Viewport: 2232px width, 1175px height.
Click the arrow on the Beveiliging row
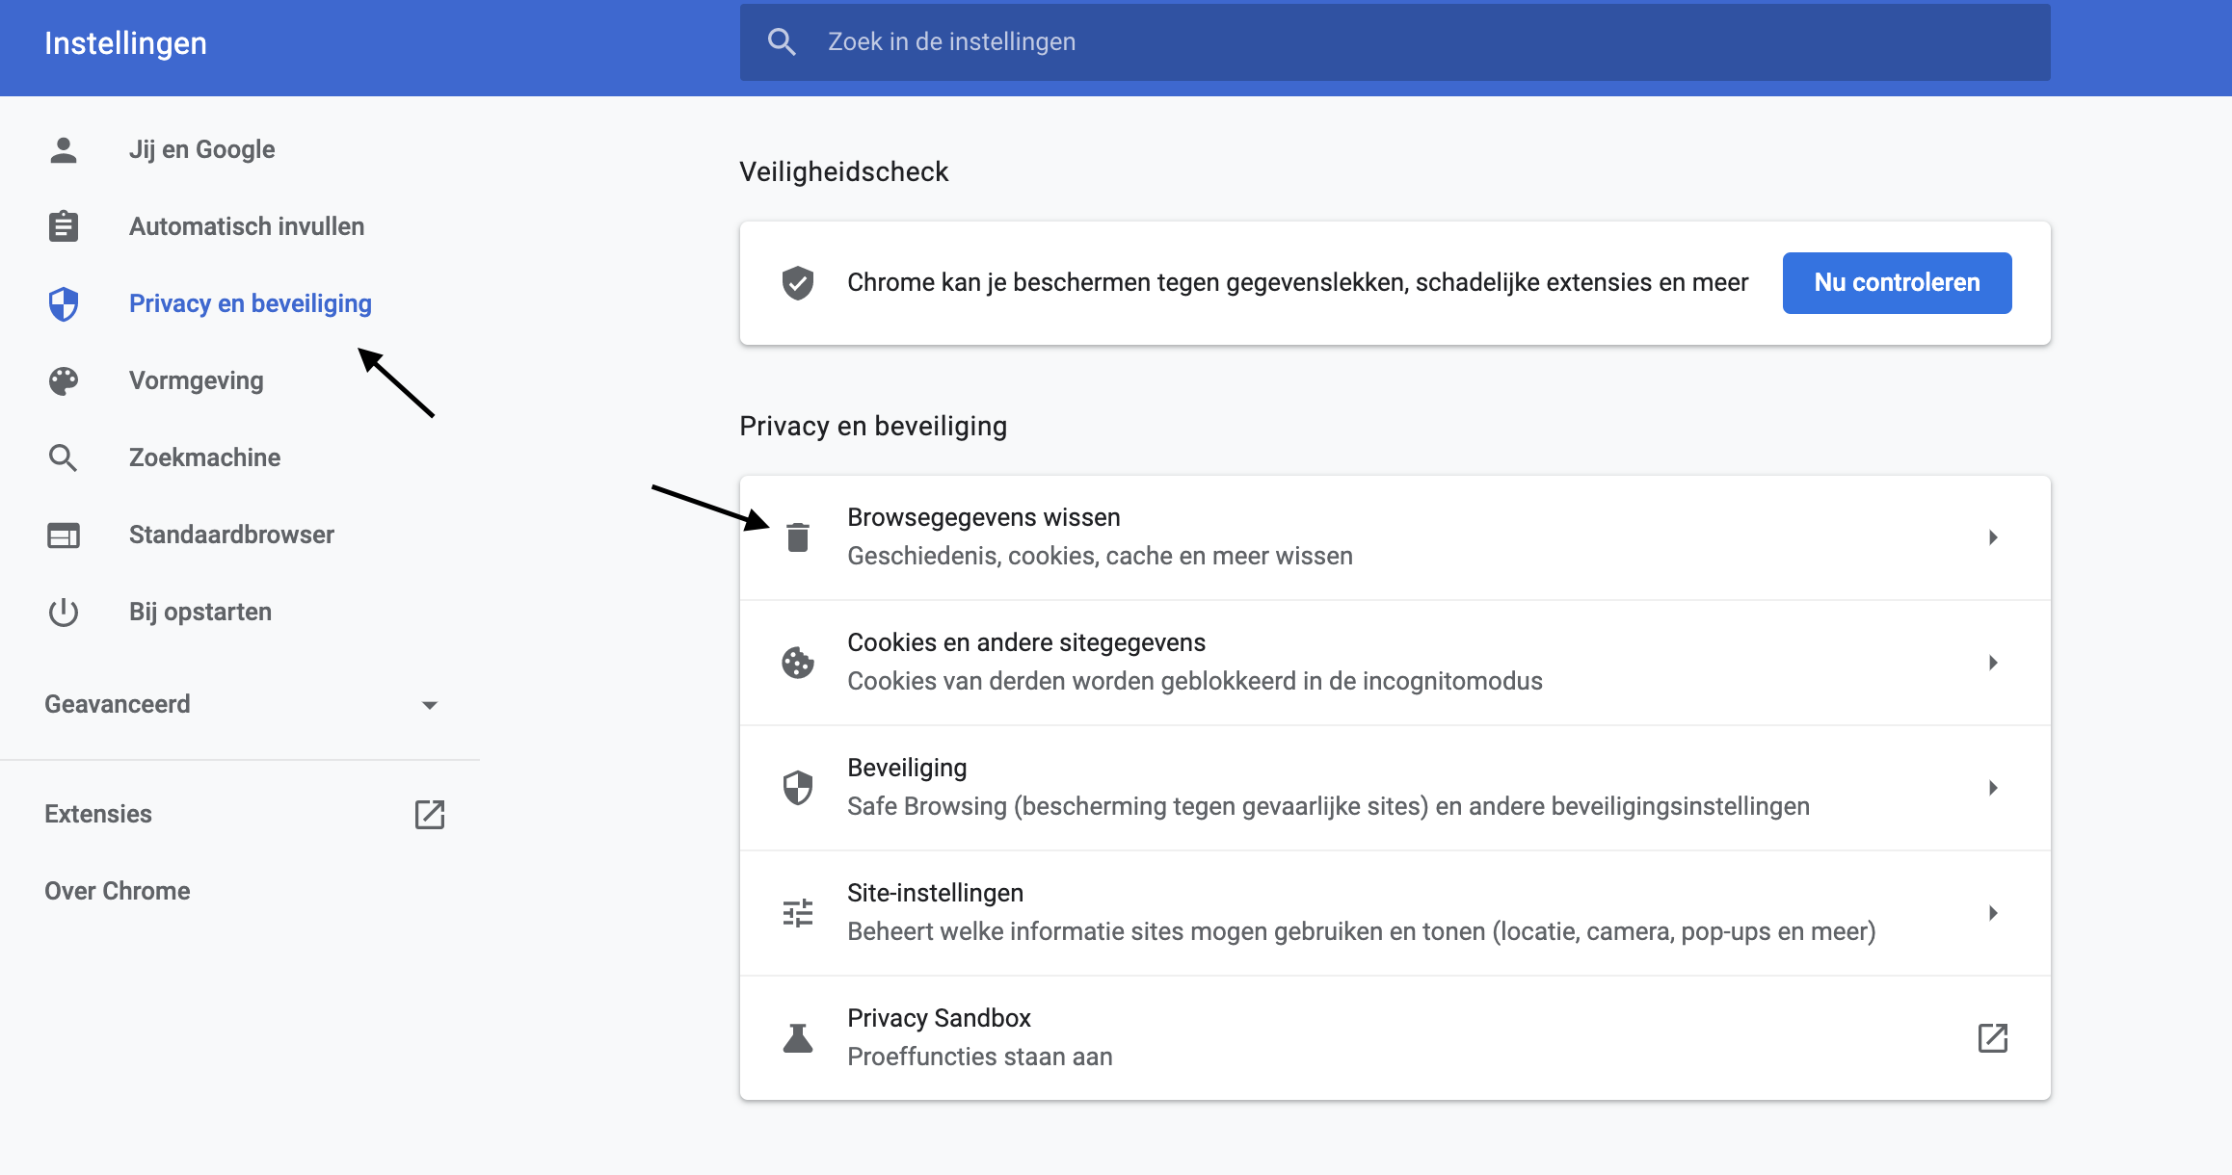(x=1993, y=787)
